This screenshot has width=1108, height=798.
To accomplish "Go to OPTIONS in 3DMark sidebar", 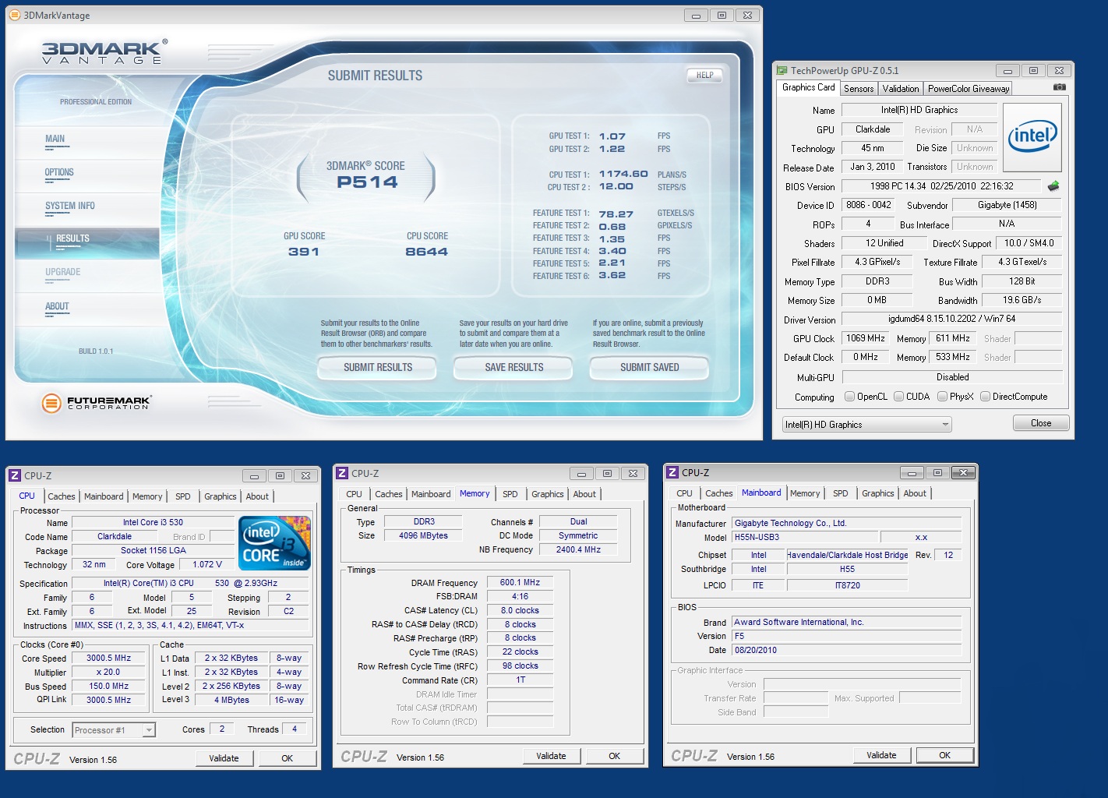I will [59, 173].
